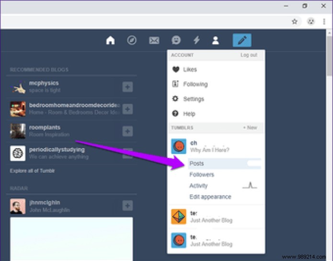333x261 pixels.
Task: Open the Explore compass icon
Action: [132, 40]
